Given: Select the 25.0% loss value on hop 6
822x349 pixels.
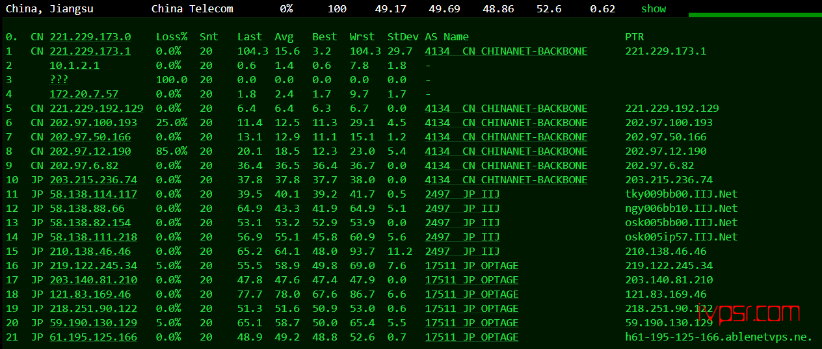Looking at the screenshot, I should [172, 122].
